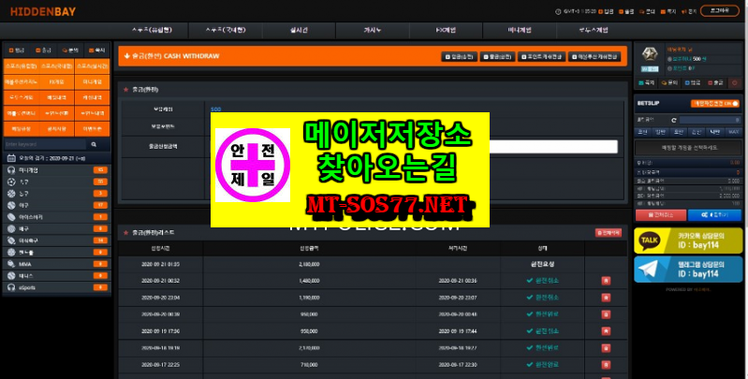The width and height of the screenshot is (748, 379).
Task: Click the second black button in the CASH WITHDRAW header
Action: click(497, 57)
